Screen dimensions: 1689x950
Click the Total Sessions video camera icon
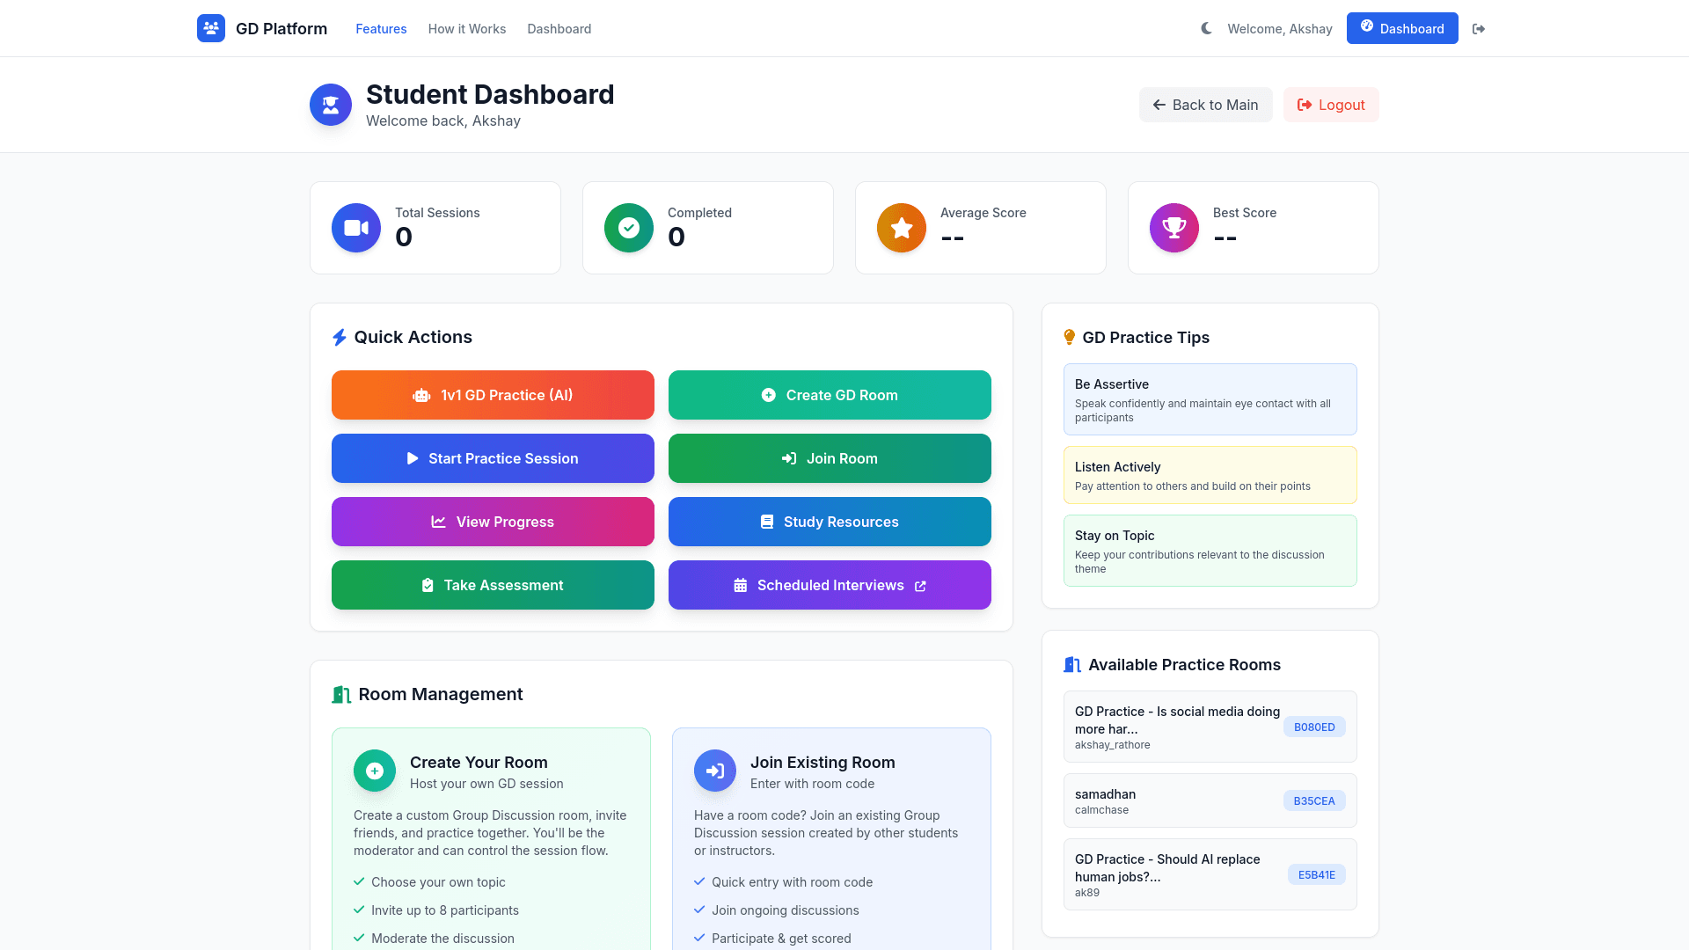pos(356,228)
